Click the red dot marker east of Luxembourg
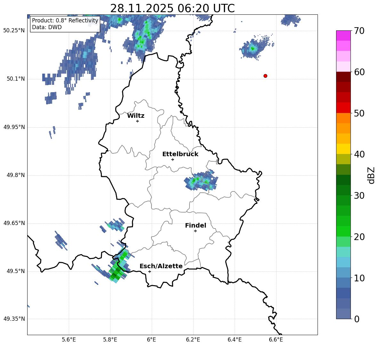This screenshot has height=346, width=379. (265, 76)
